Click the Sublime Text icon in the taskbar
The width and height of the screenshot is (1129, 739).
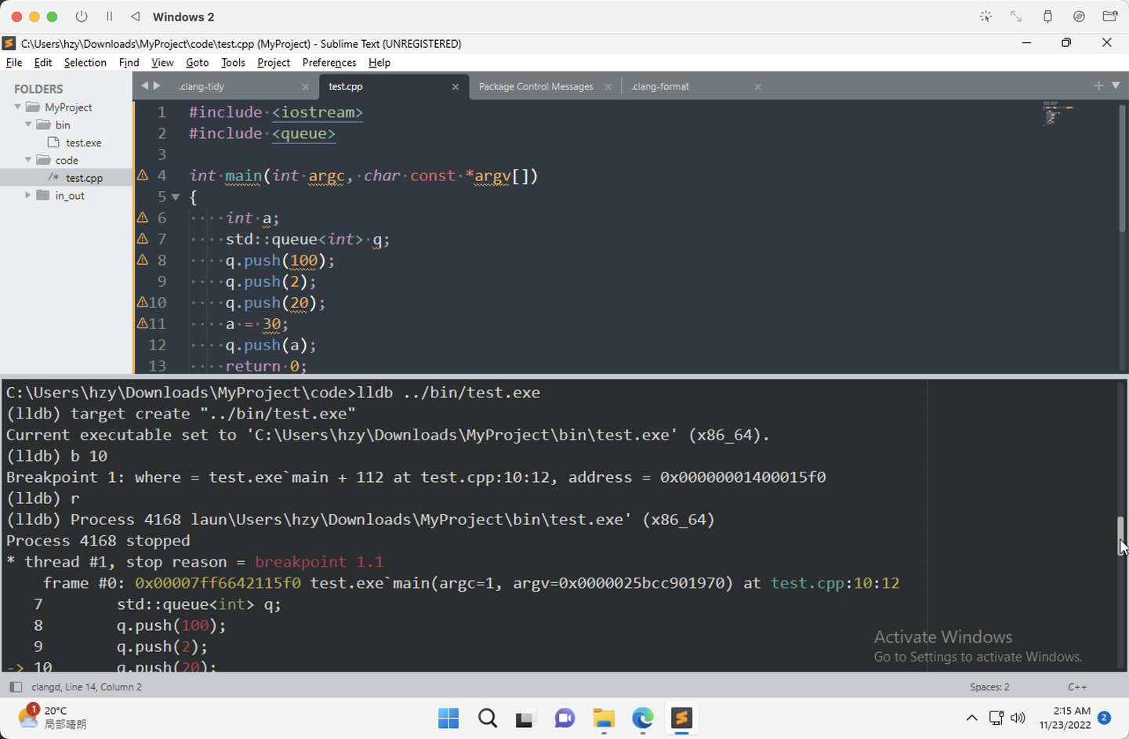click(x=681, y=719)
